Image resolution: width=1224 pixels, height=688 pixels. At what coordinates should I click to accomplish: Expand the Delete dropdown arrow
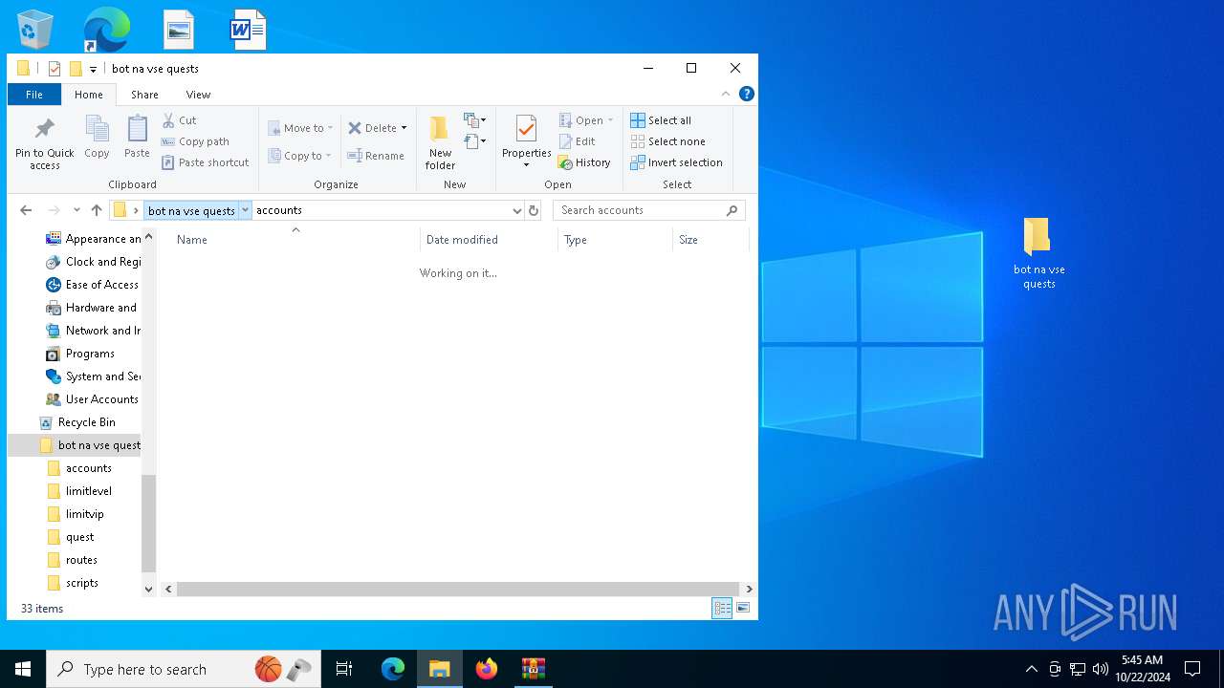pos(404,128)
